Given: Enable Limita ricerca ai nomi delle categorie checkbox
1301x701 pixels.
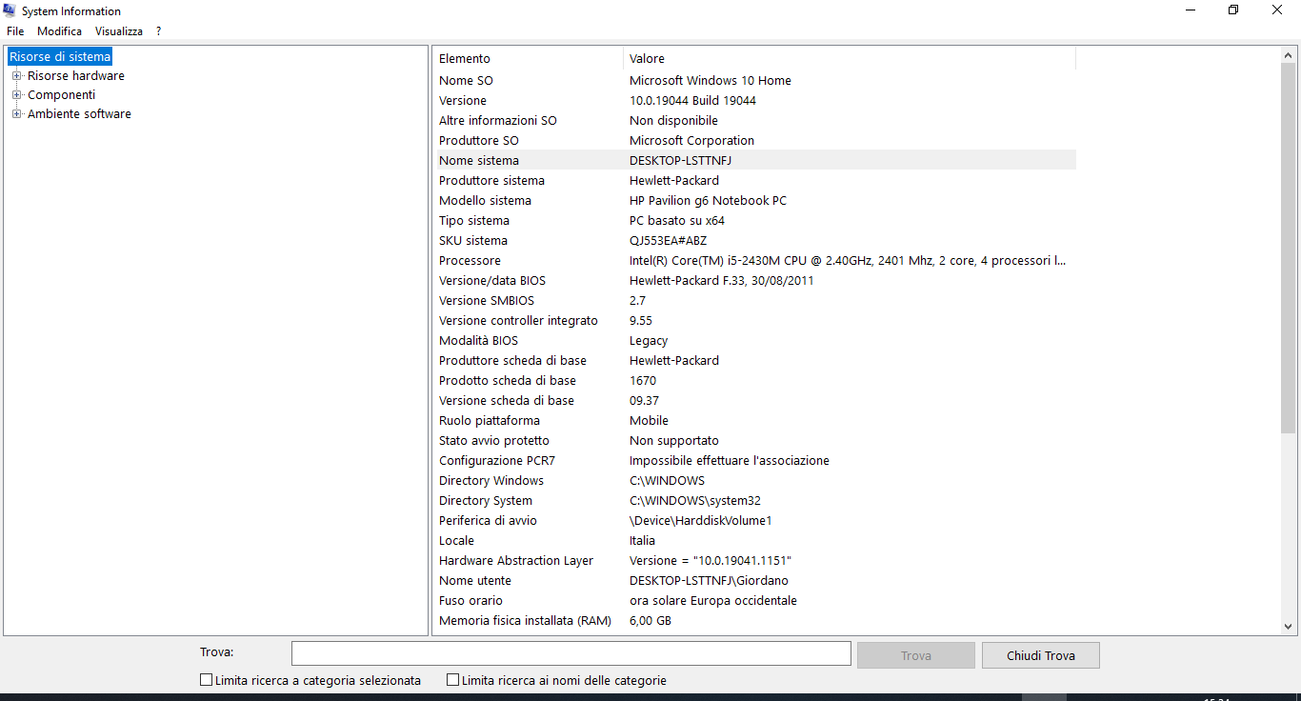Looking at the screenshot, I should click(453, 680).
